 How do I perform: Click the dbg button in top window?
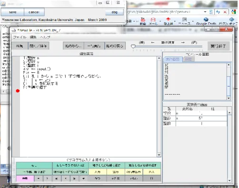pyautogui.click(x=114, y=12)
